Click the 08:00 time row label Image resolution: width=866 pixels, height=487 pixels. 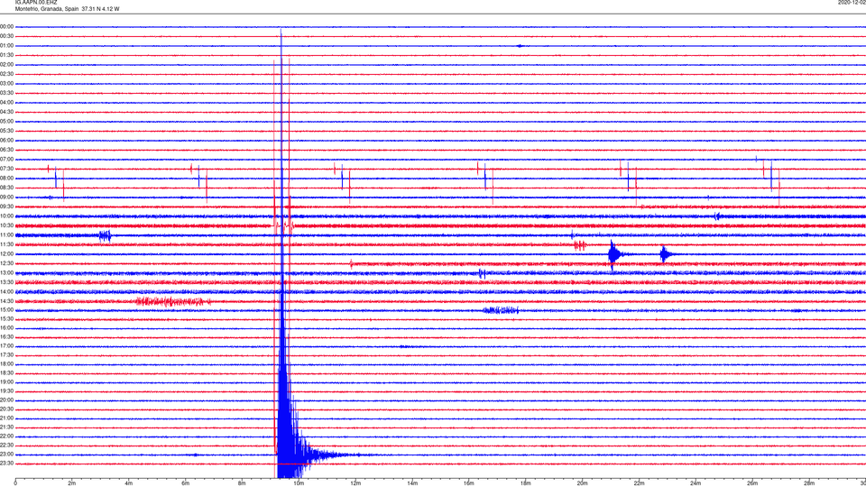pyautogui.click(x=6, y=179)
